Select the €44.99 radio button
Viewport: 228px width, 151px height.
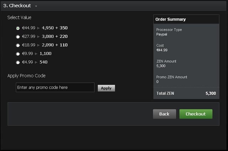click(x=18, y=28)
